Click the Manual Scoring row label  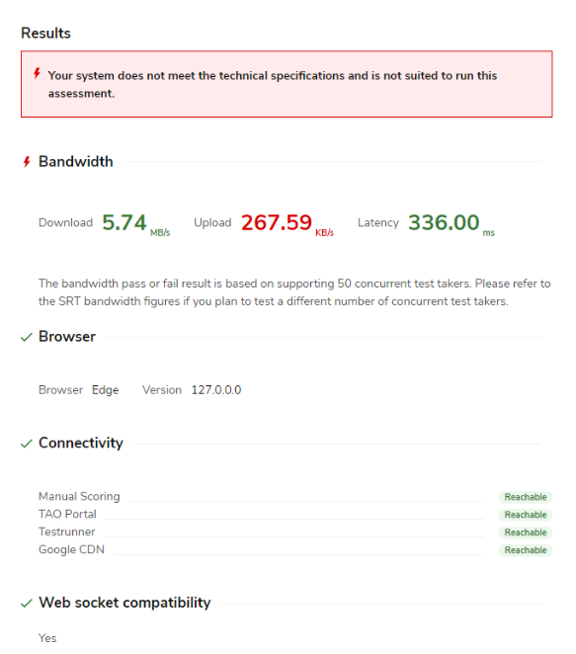pos(79,496)
